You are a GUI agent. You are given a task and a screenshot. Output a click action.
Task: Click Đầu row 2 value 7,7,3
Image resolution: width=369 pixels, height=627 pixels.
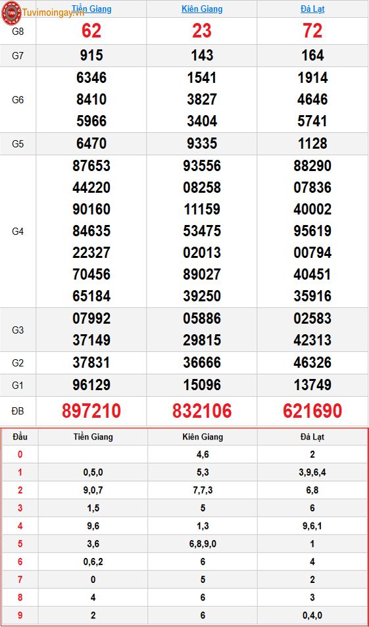pyautogui.click(x=203, y=490)
